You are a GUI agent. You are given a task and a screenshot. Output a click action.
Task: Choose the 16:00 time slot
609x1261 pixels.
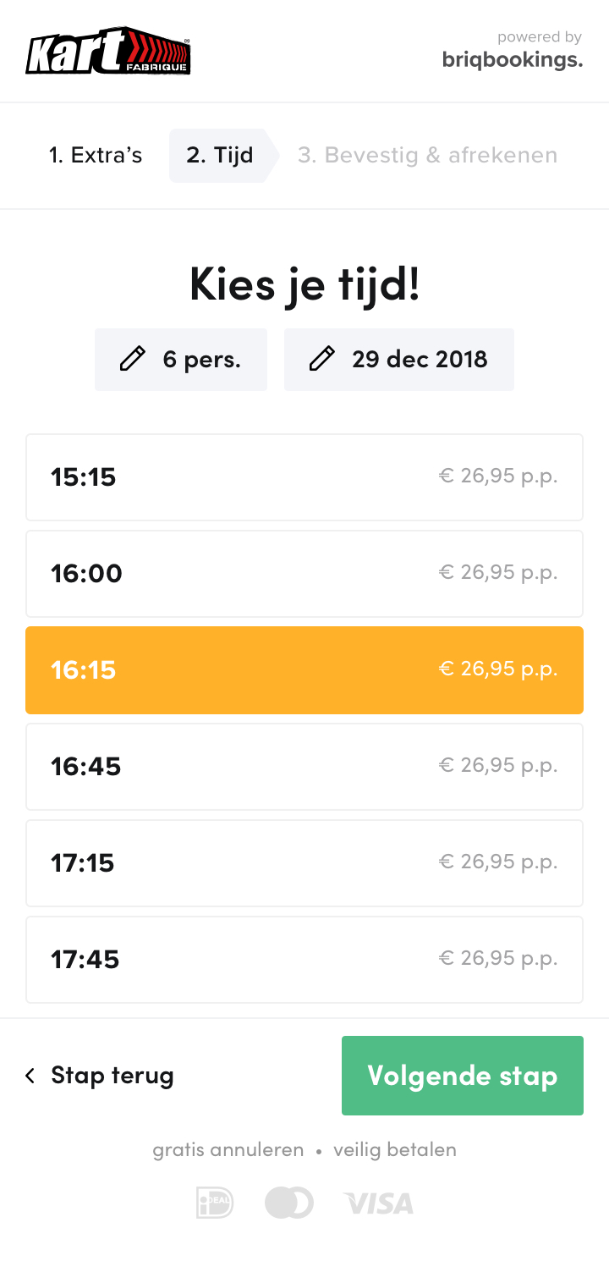point(304,574)
